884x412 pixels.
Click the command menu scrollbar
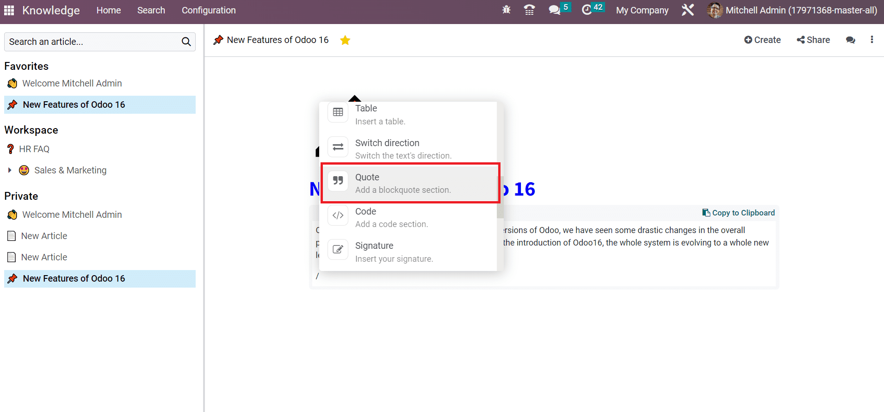point(500,197)
